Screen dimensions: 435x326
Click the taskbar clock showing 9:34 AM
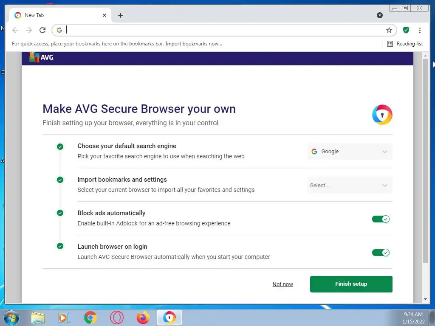coord(413,315)
